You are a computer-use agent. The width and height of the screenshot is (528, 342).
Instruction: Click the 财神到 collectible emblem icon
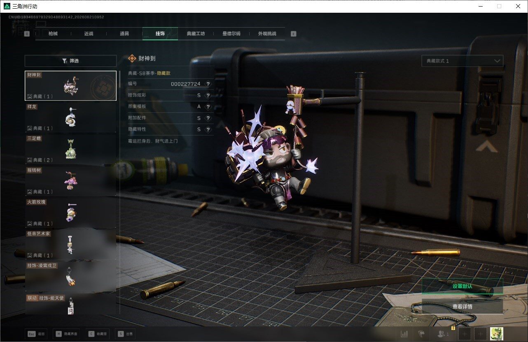(x=132, y=59)
